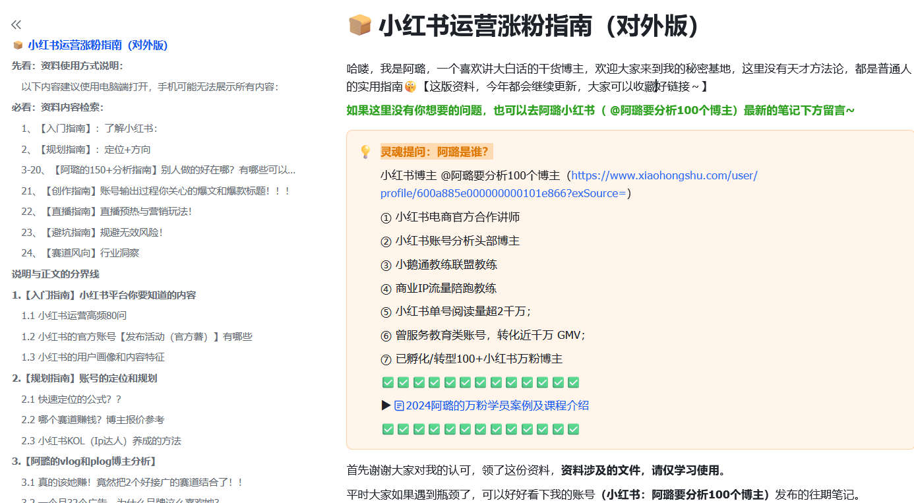Screen dimensions: 914x503
Task: Click the line ① 小红书电商官方合作讲师
Action: click(450, 218)
